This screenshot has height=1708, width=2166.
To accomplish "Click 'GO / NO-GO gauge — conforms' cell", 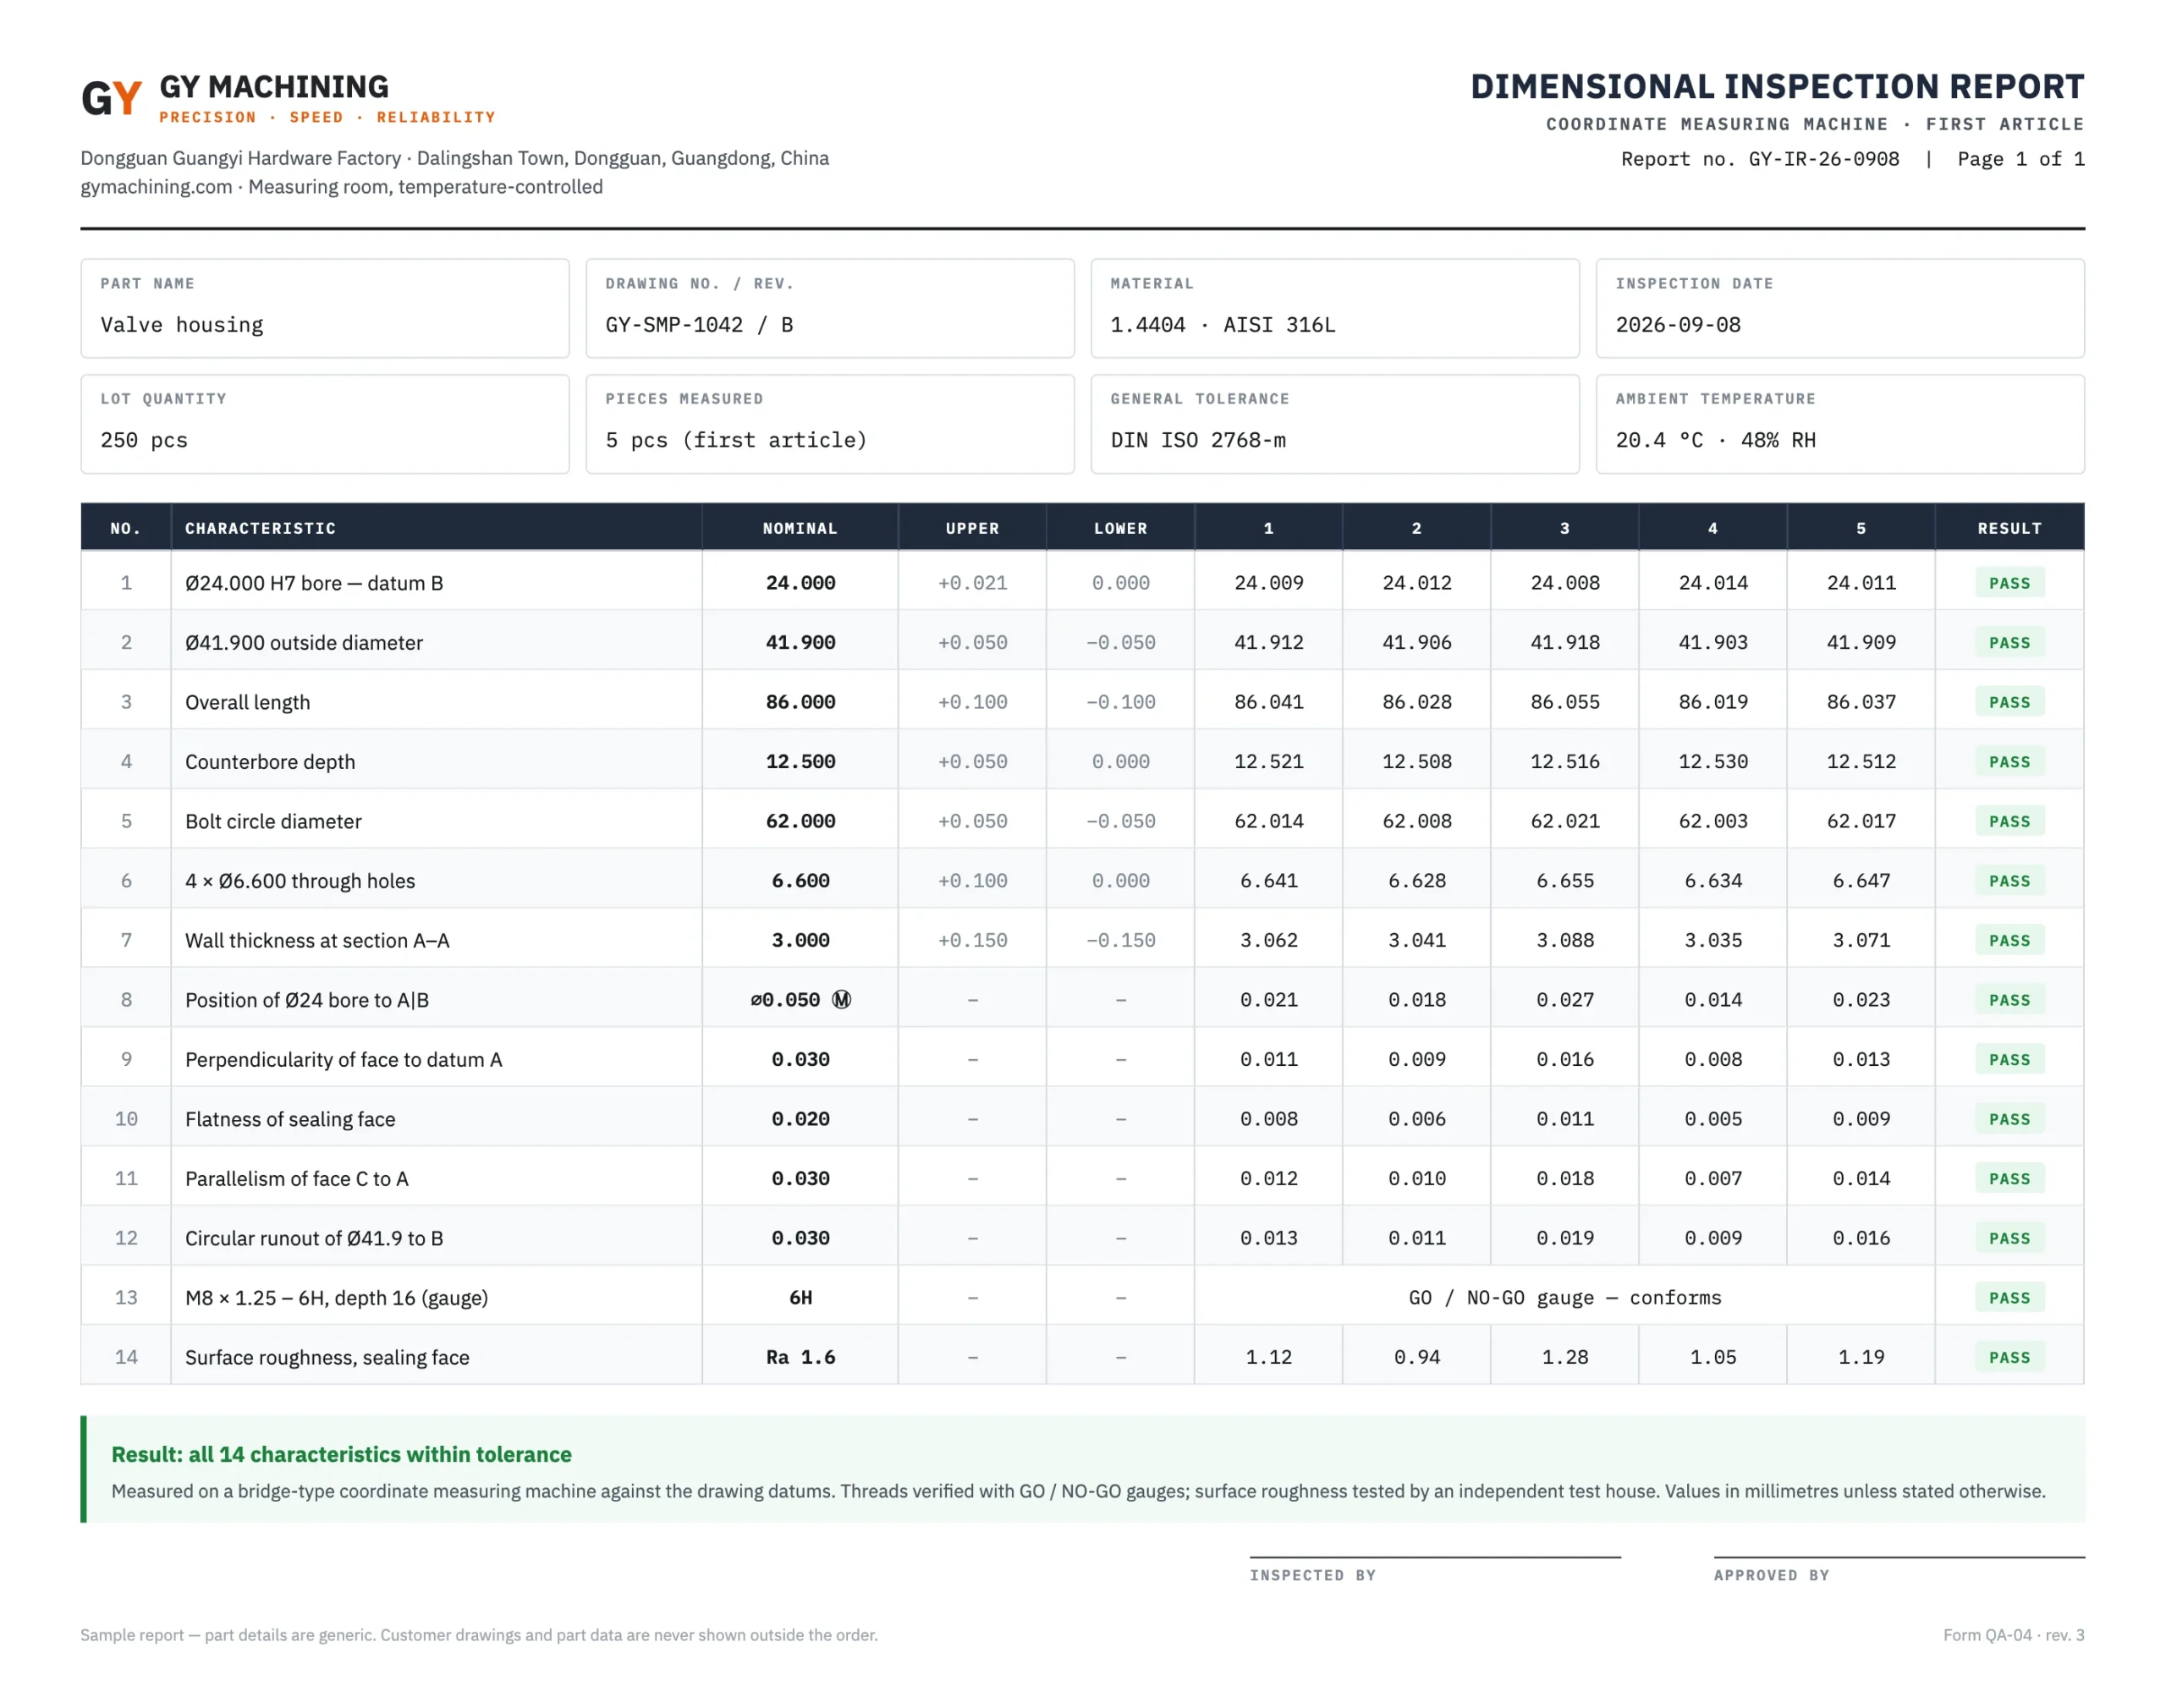I will [x=1565, y=1298].
